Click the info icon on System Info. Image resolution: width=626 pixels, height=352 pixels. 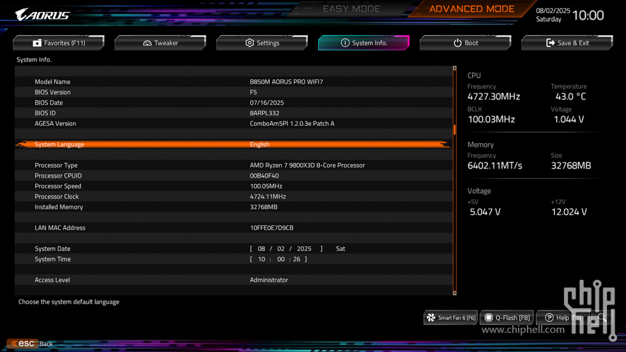point(345,43)
